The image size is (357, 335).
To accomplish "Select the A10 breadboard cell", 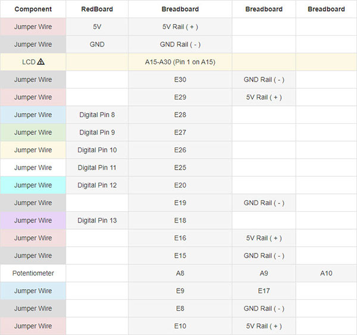I will [326, 273].
